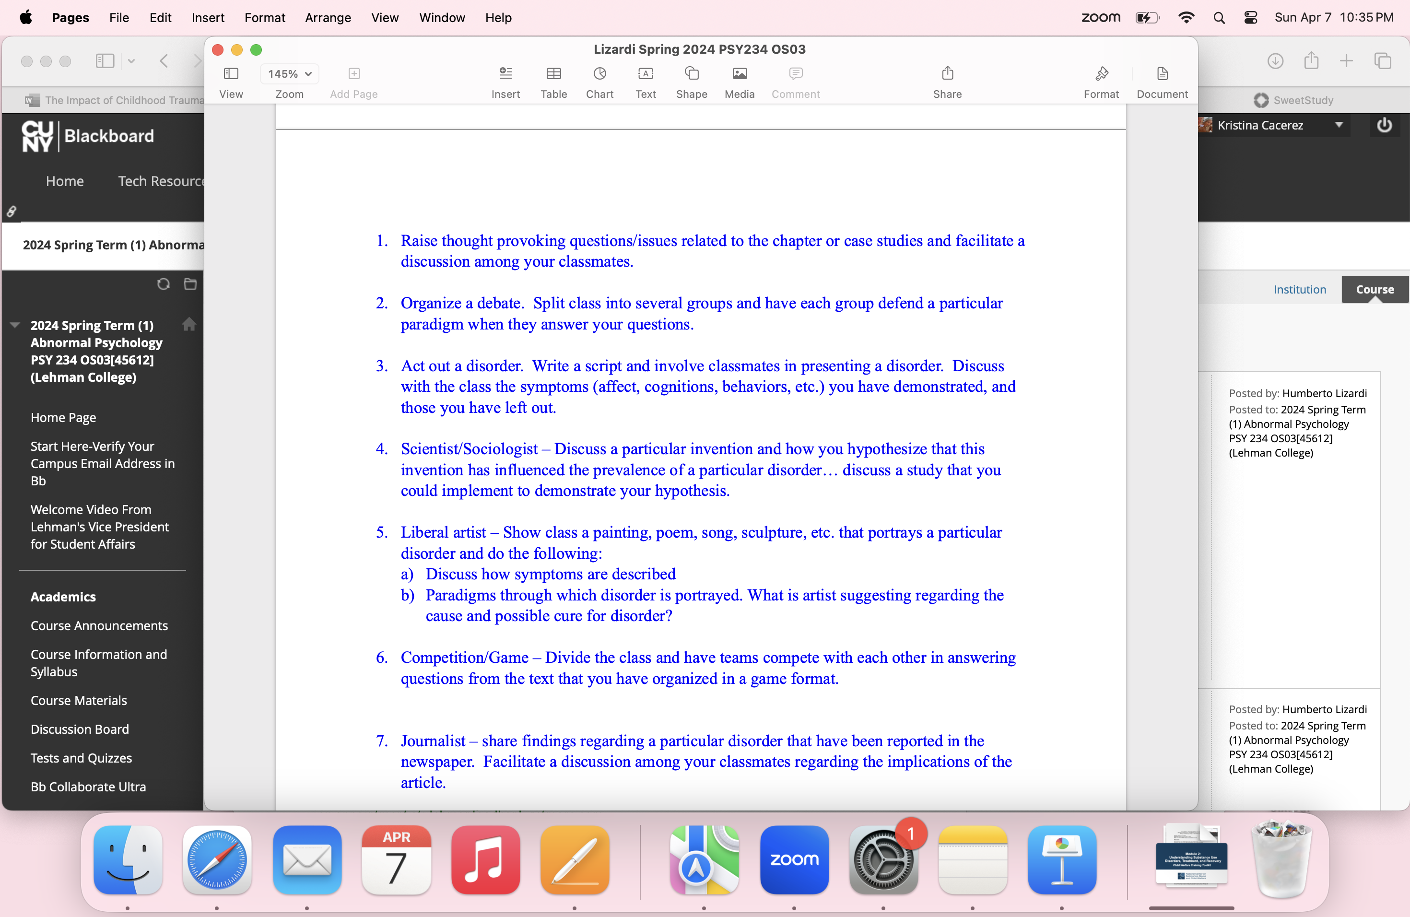The image size is (1410, 917).
Task: Open the Insert menu in menu bar
Action: click(208, 18)
